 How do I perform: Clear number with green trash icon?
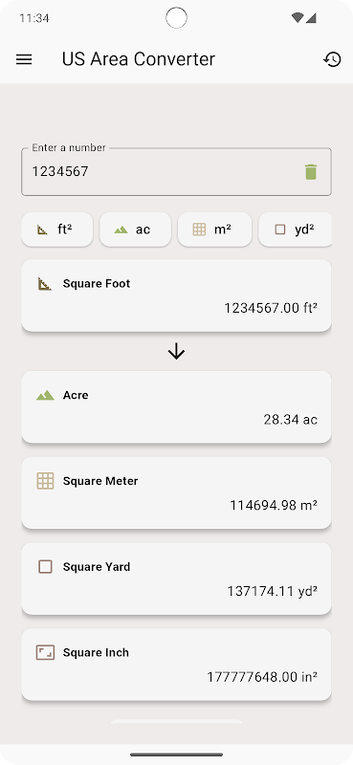tap(311, 172)
